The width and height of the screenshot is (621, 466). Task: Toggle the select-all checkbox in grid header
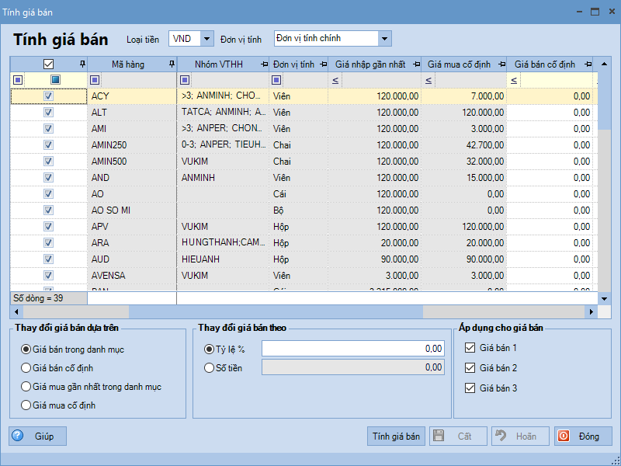[x=48, y=64]
